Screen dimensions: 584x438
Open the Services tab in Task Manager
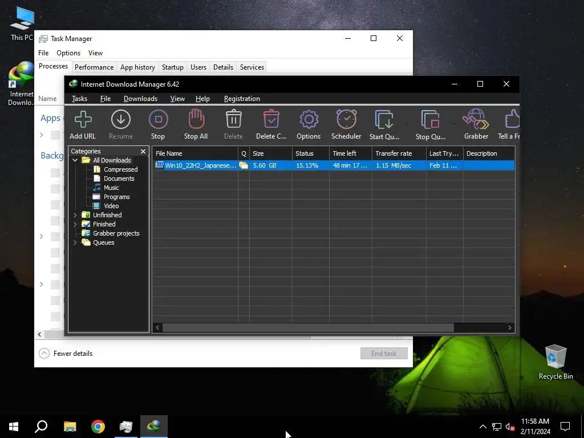coord(252,67)
